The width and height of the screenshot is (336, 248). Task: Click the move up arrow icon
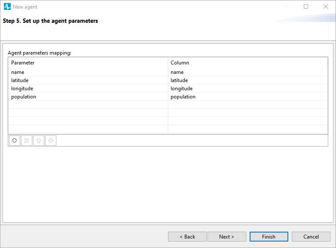[39, 141]
